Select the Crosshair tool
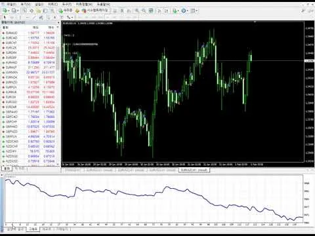 coord(12,17)
